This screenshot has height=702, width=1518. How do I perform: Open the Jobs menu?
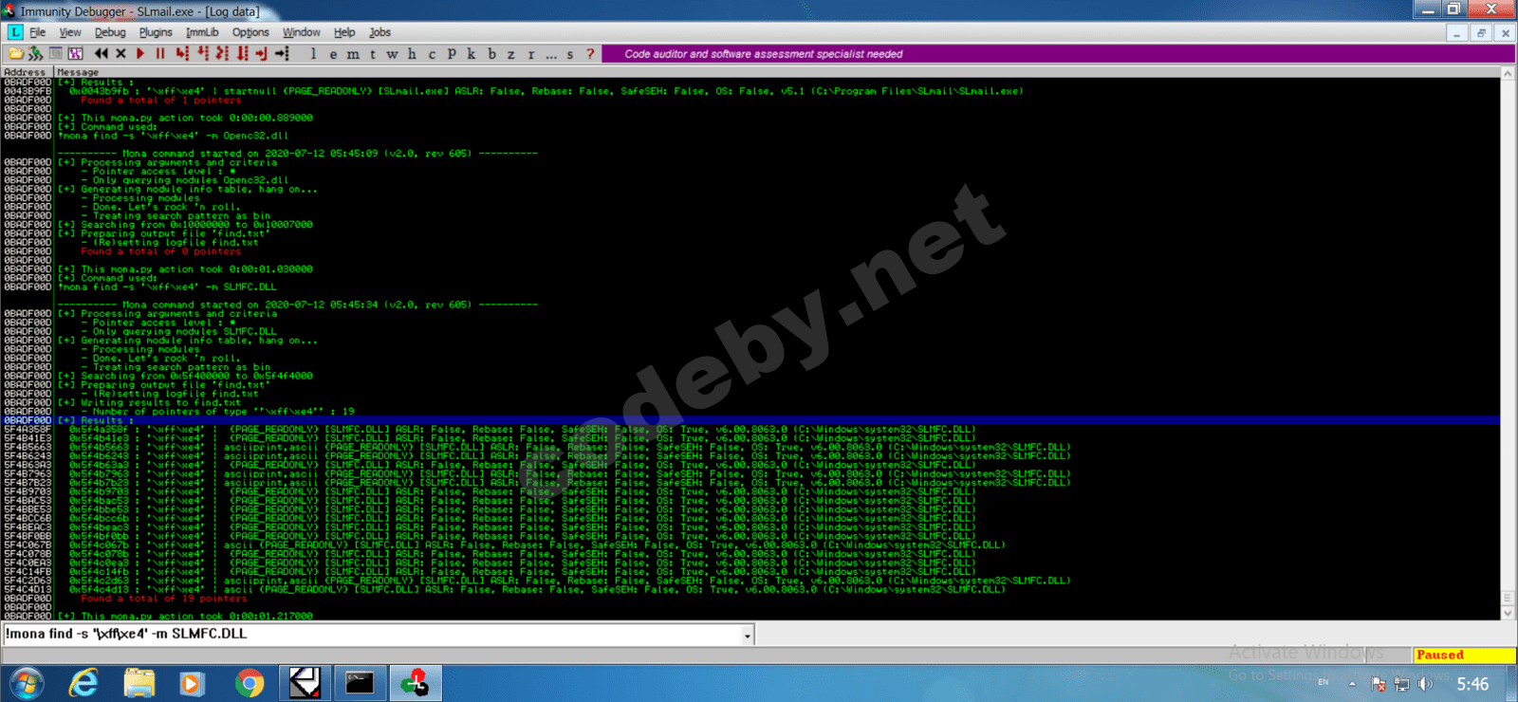point(379,32)
